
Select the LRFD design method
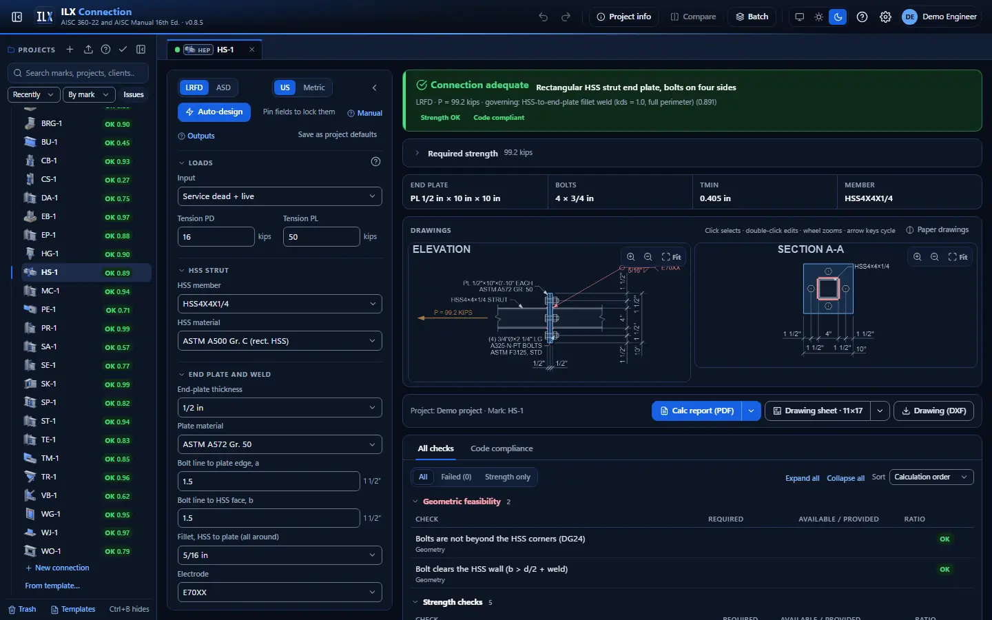point(194,87)
